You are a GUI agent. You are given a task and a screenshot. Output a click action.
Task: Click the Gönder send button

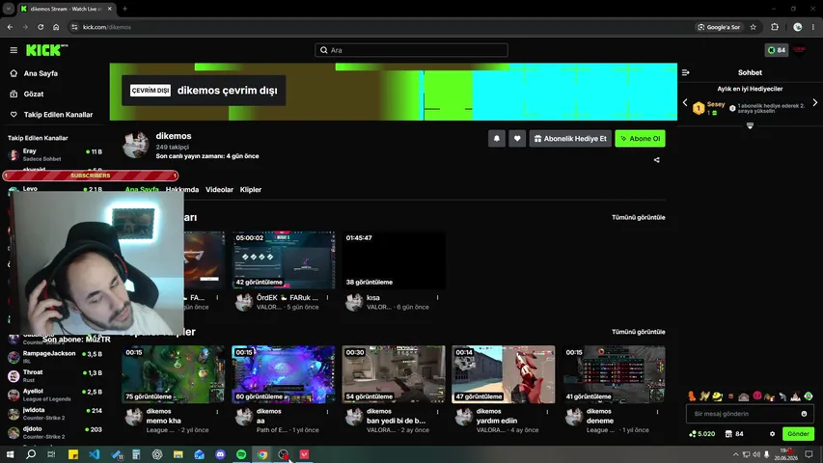tap(798, 434)
